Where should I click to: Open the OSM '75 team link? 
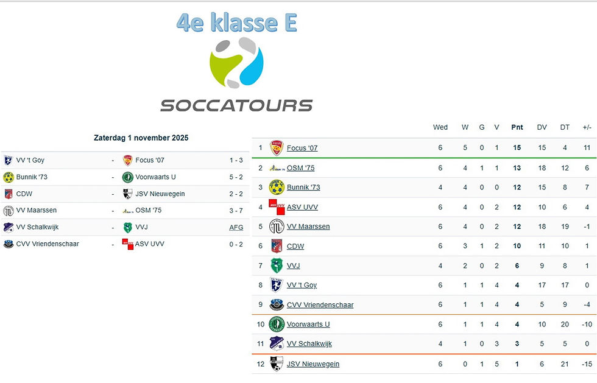300,168
